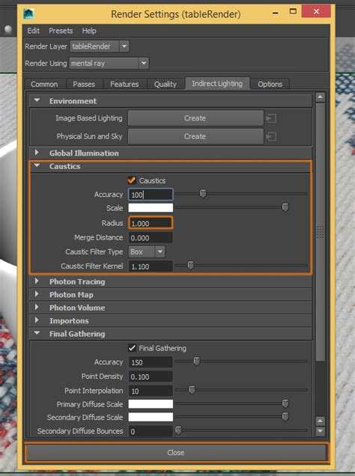The width and height of the screenshot is (355, 476).
Task: Open Physical Sun and Sky connection icon
Action: pos(271,137)
